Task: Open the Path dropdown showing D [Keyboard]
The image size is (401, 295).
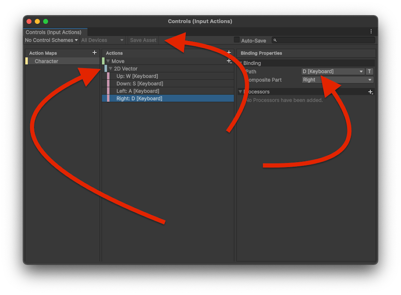Action: tap(332, 71)
